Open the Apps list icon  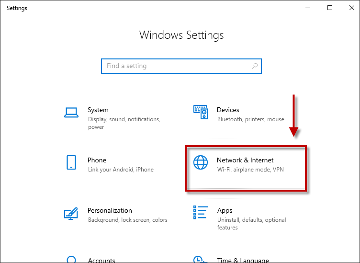pos(201,212)
